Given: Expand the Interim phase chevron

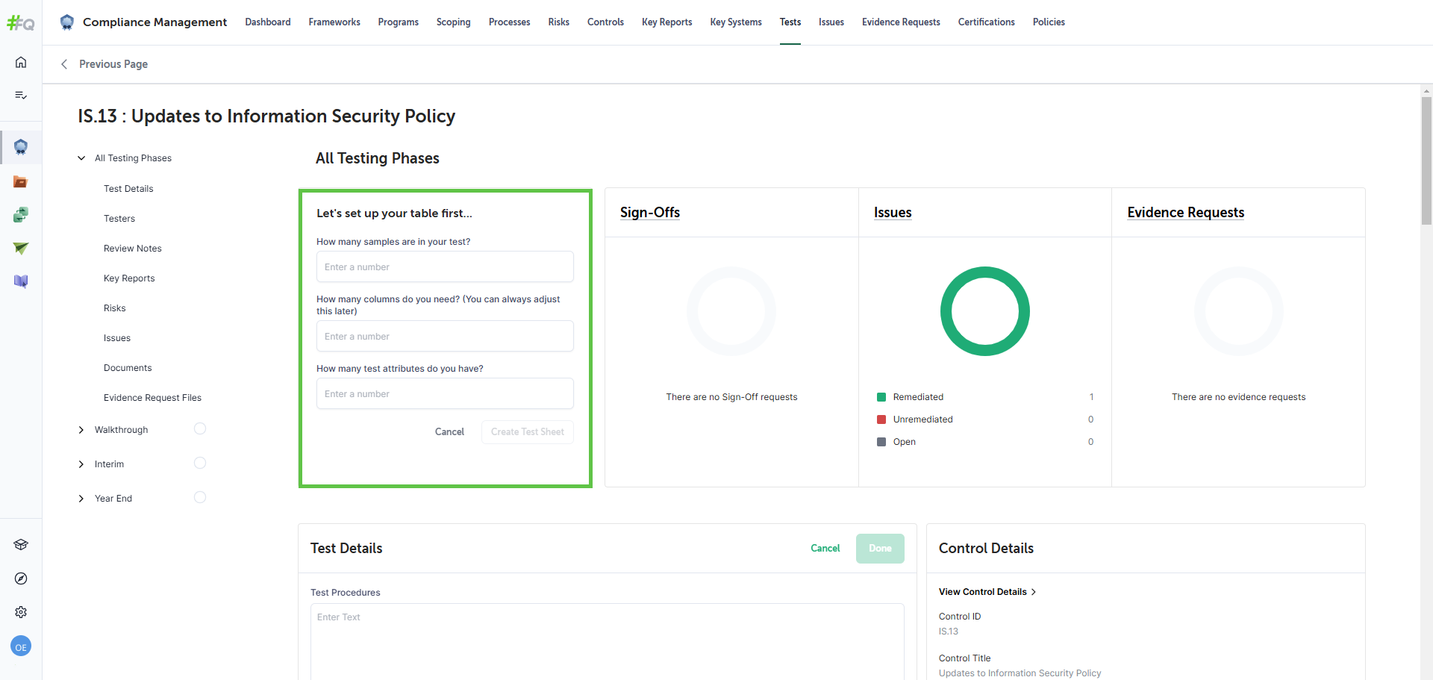Looking at the screenshot, I should pos(81,464).
